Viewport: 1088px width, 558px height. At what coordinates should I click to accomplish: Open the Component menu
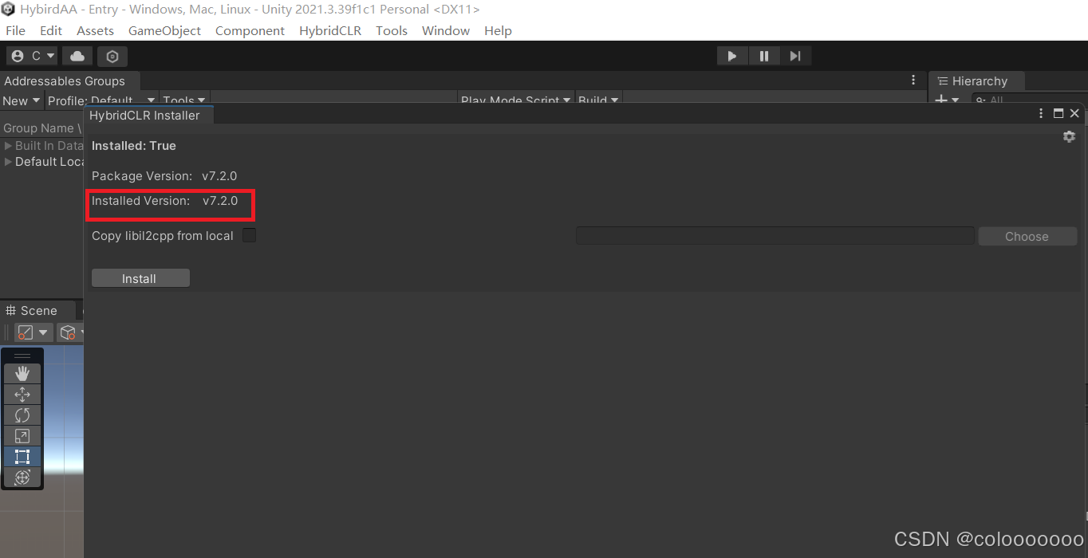click(x=250, y=30)
